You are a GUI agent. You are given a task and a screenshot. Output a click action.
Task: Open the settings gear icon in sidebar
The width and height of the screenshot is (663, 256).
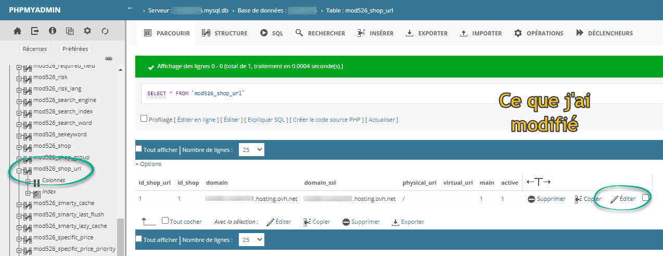[87, 31]
